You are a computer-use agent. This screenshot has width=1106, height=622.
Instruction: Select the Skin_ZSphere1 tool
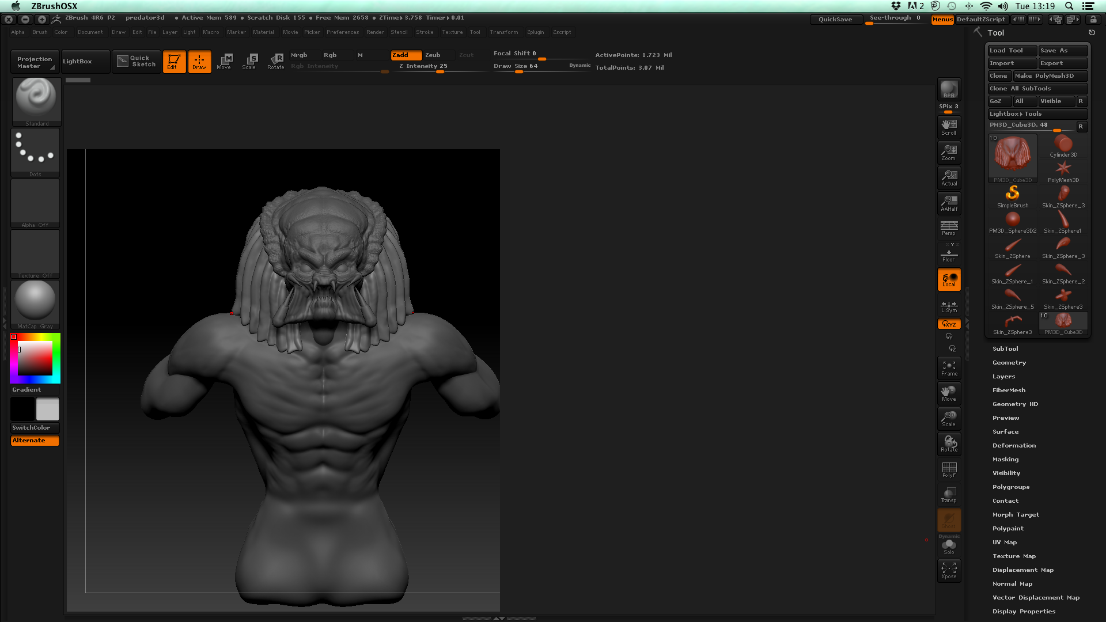click(1063, 222)
